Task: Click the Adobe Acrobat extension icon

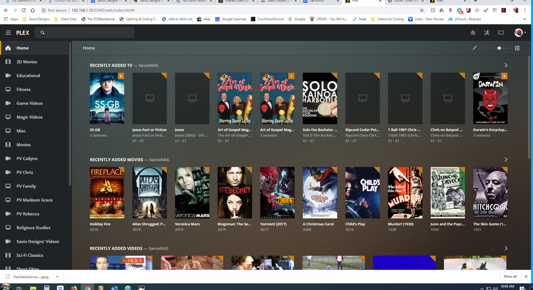Action: [x=504, y=10]
